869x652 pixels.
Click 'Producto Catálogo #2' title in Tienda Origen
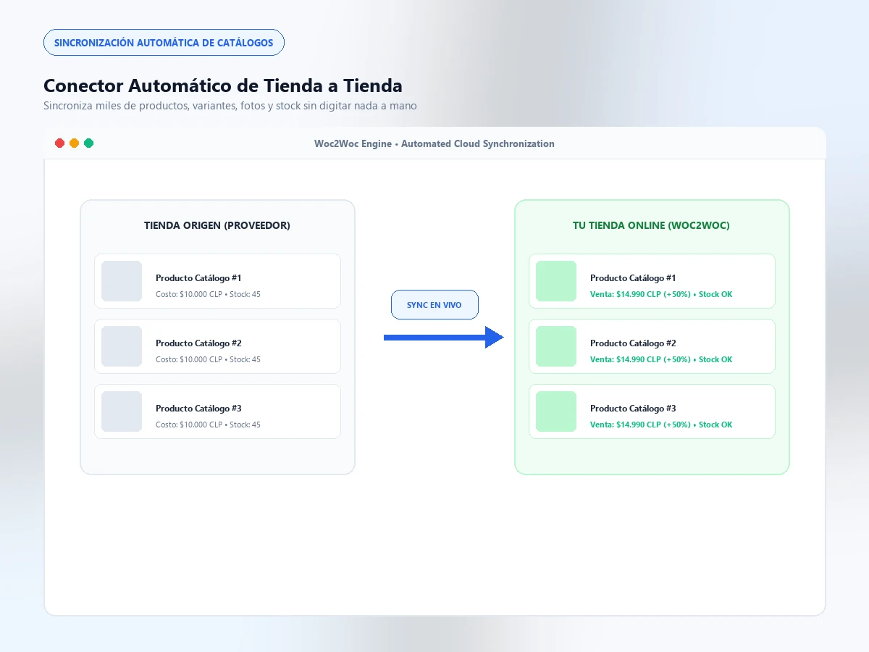tap(198, 343)
